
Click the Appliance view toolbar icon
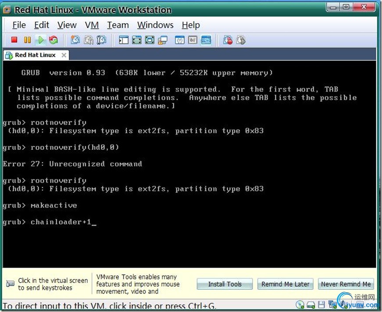[x=193, y=40]
